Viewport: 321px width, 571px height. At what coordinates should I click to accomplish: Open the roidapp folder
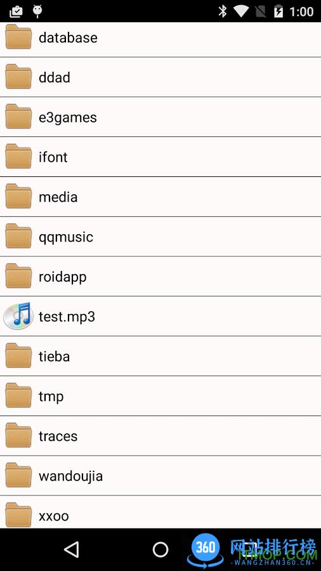(160, 277)
